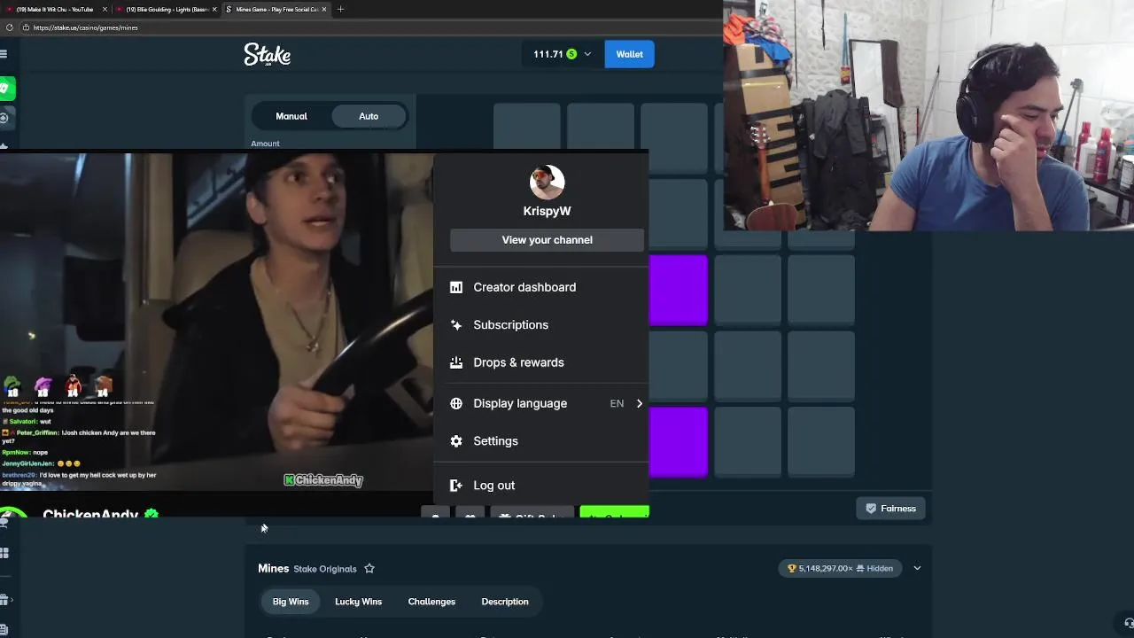Screen dimensions: 1134x638
Task: Open Drops & rewards menu item
Action: pos(540,362)
